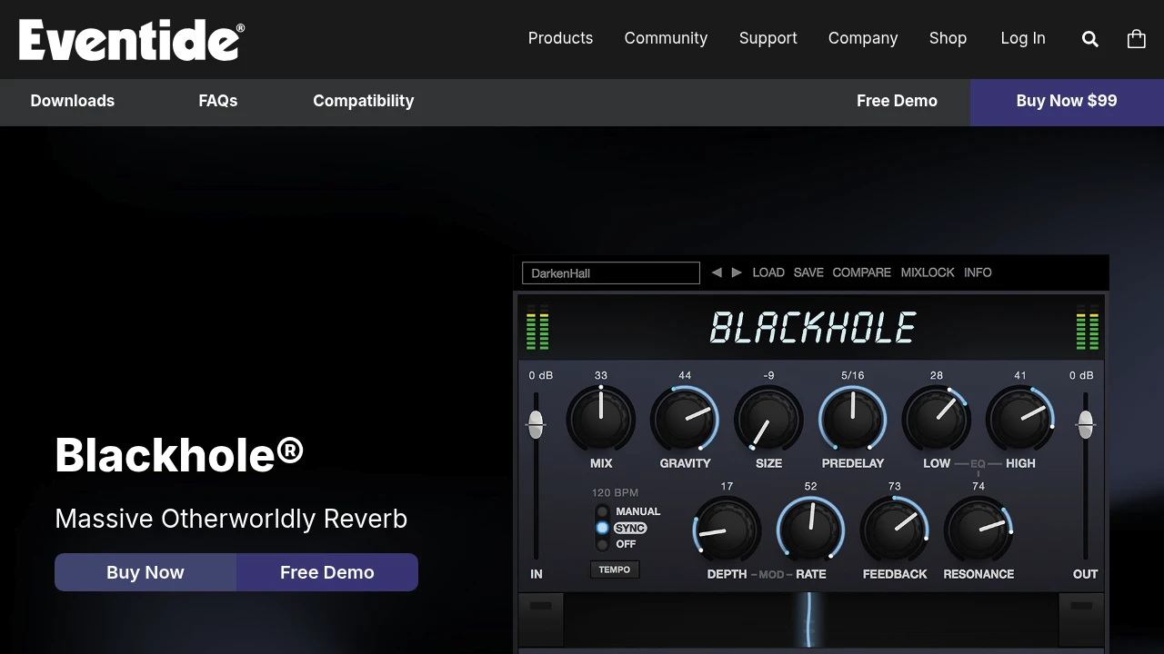
Task: Click LOAD in the plugin bar
Action: pyautogui.click(x=768, y=272)
